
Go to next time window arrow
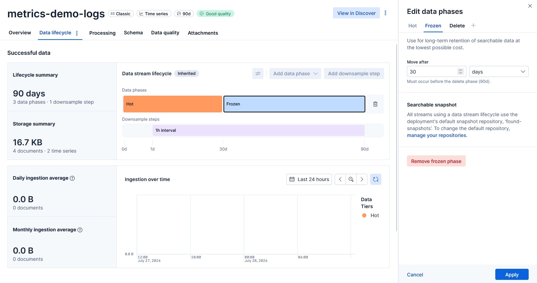click(362, 179)
